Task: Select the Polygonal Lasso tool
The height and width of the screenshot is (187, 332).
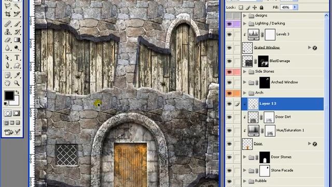Action: 7,6
